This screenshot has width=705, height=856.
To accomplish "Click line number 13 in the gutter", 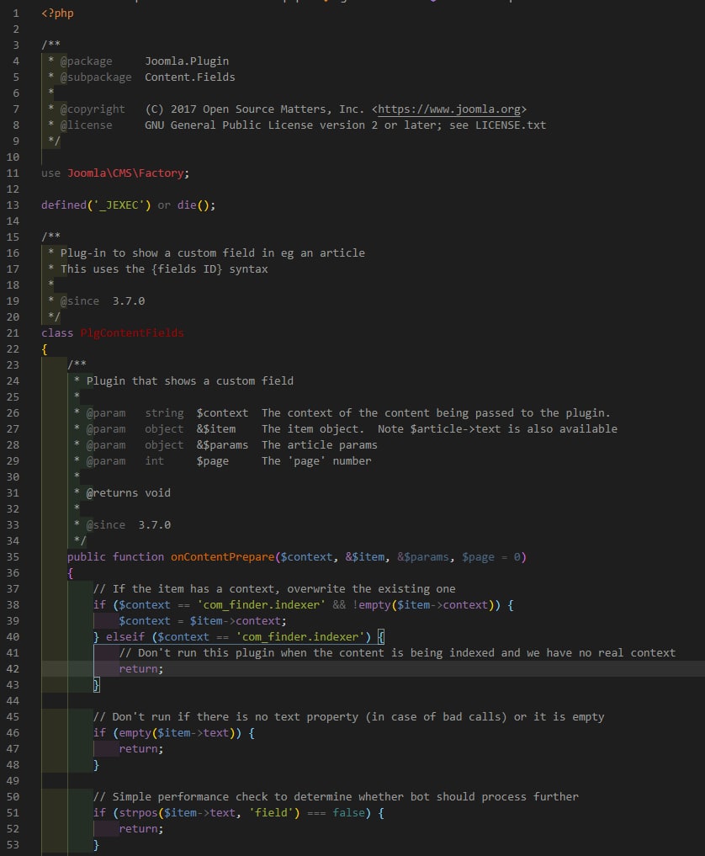I will click(x=13, y=205).
